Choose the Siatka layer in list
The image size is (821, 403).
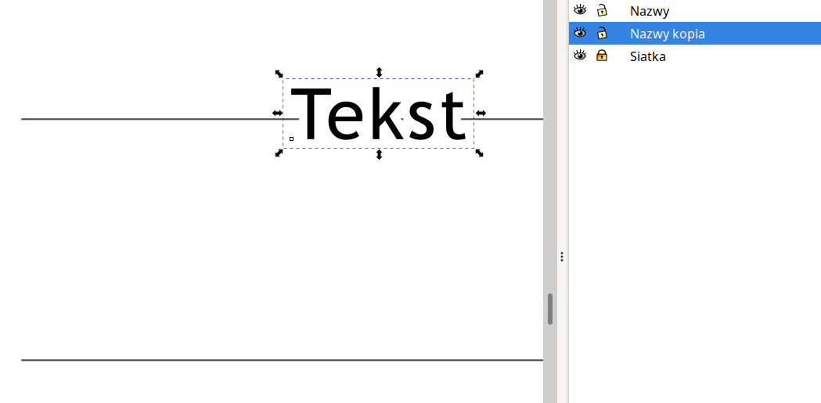pos(648,56)
